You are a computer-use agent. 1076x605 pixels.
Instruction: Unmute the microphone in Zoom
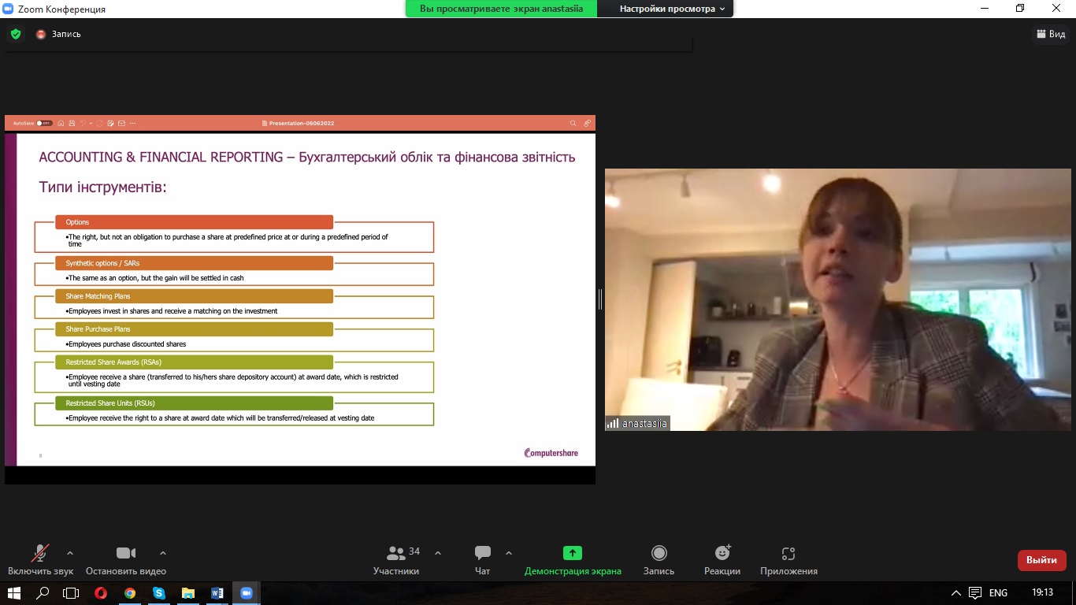40,559
